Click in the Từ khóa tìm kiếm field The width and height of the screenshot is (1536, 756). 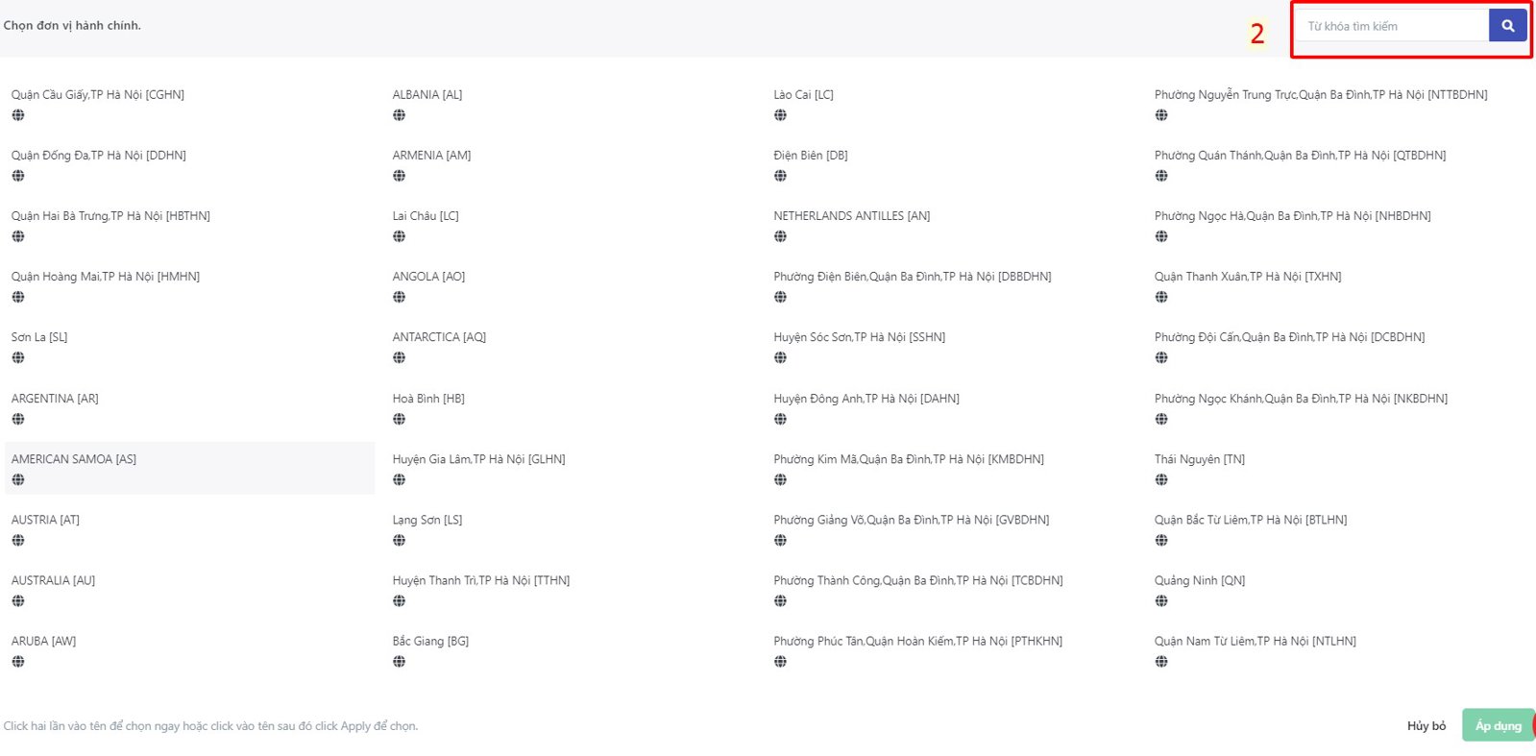pyautogui.click(x=1393, y=26)
